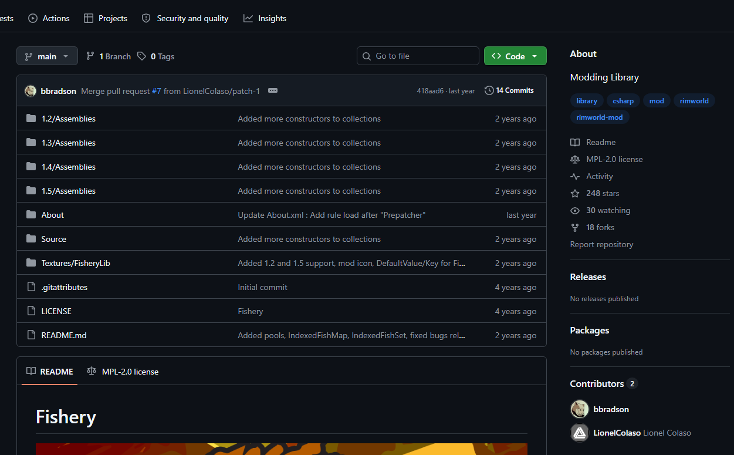Viewport: 734px width, 455px height.
Task: Open MPL-2.0 license sidebar link
Action: click(x=607, y=159)
